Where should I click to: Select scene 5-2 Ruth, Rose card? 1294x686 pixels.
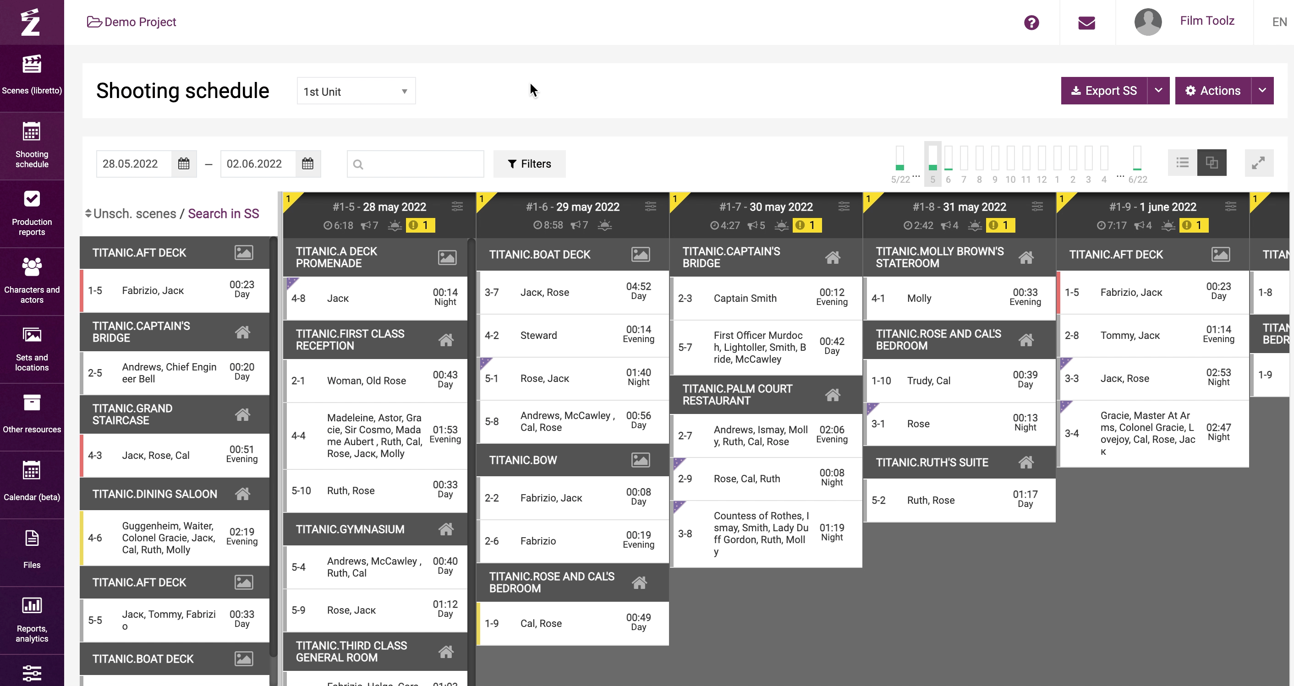tap(960, 500)
